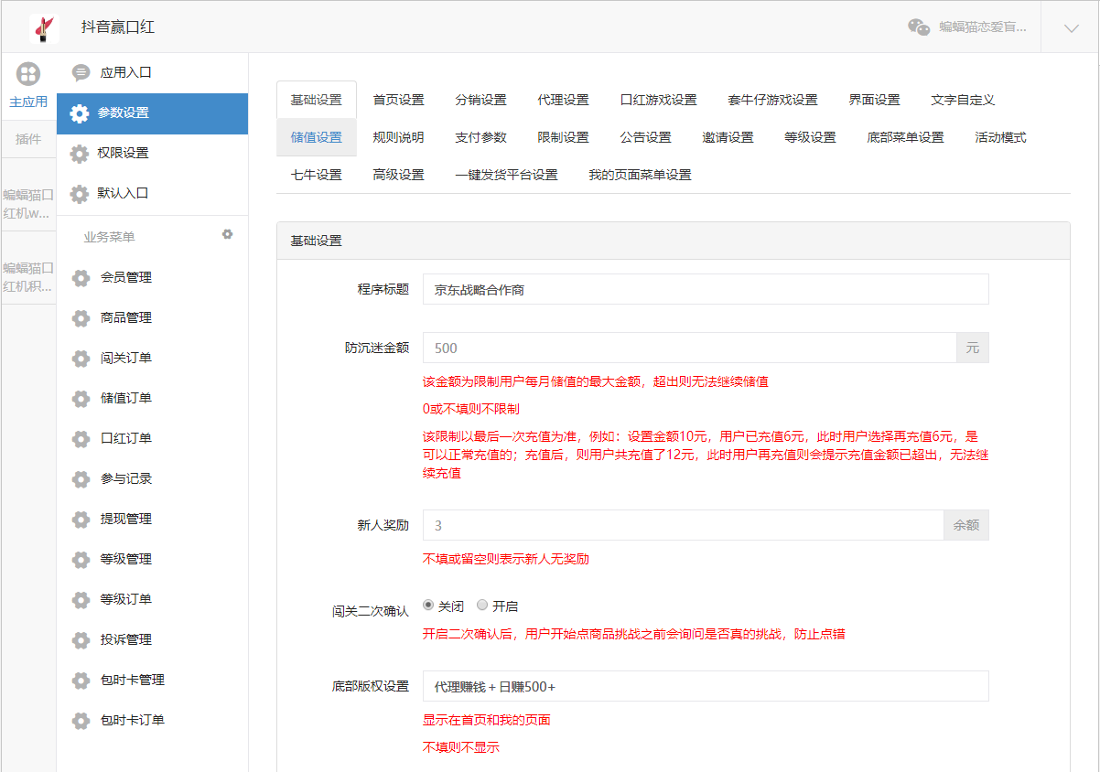Click the 余额 unit addon label
The width and height of the screenshot is (1100, 772).
pos(966,525)
